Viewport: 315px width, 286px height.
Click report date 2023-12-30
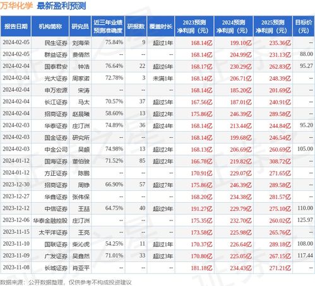[16, 185]
